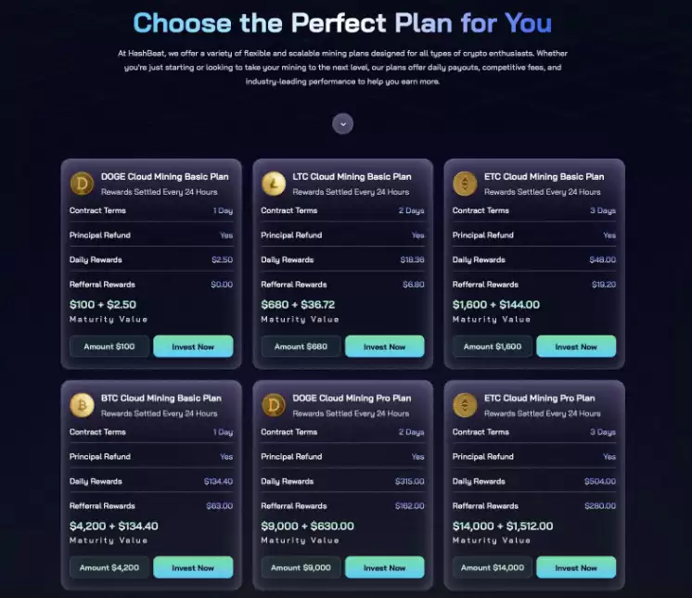692x598 pixels.
Task: Select the Amount $9,000 field
Action: (301, 567)
